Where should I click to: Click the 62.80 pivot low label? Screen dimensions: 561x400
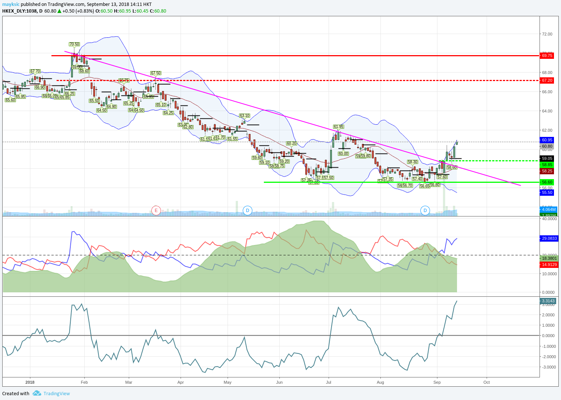point(188,127)
